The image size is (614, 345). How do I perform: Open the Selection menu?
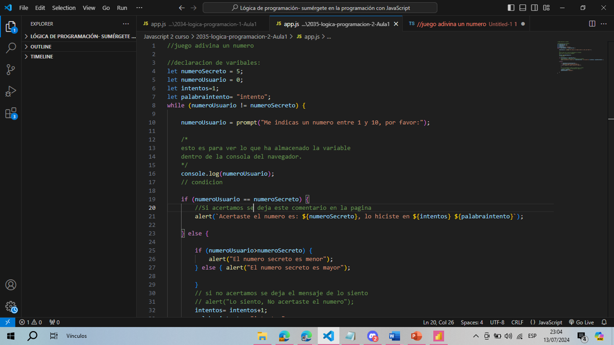click(x=64, y=8)
